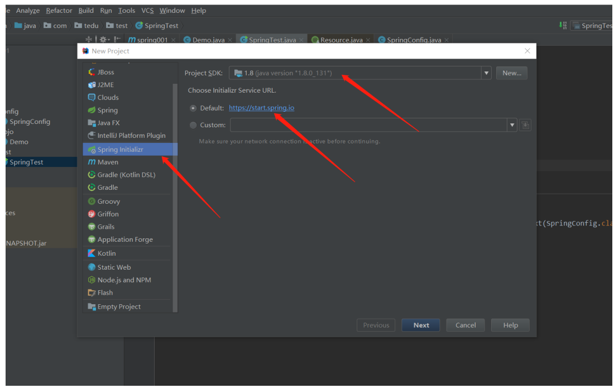The image size is (614, 388).
Task: Click the editor settings gear icon
Action: point(103,39)
